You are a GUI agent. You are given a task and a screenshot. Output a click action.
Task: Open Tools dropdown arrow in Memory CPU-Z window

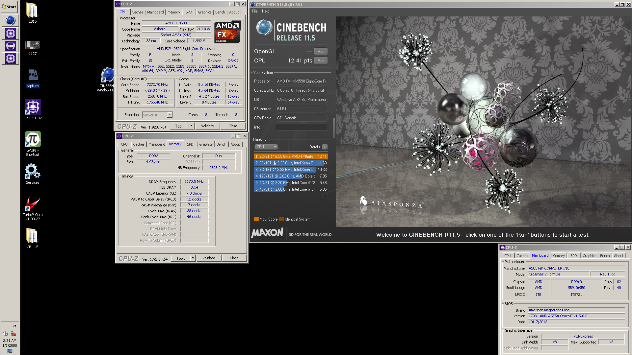pyautogui.click(x=193, y=258)
